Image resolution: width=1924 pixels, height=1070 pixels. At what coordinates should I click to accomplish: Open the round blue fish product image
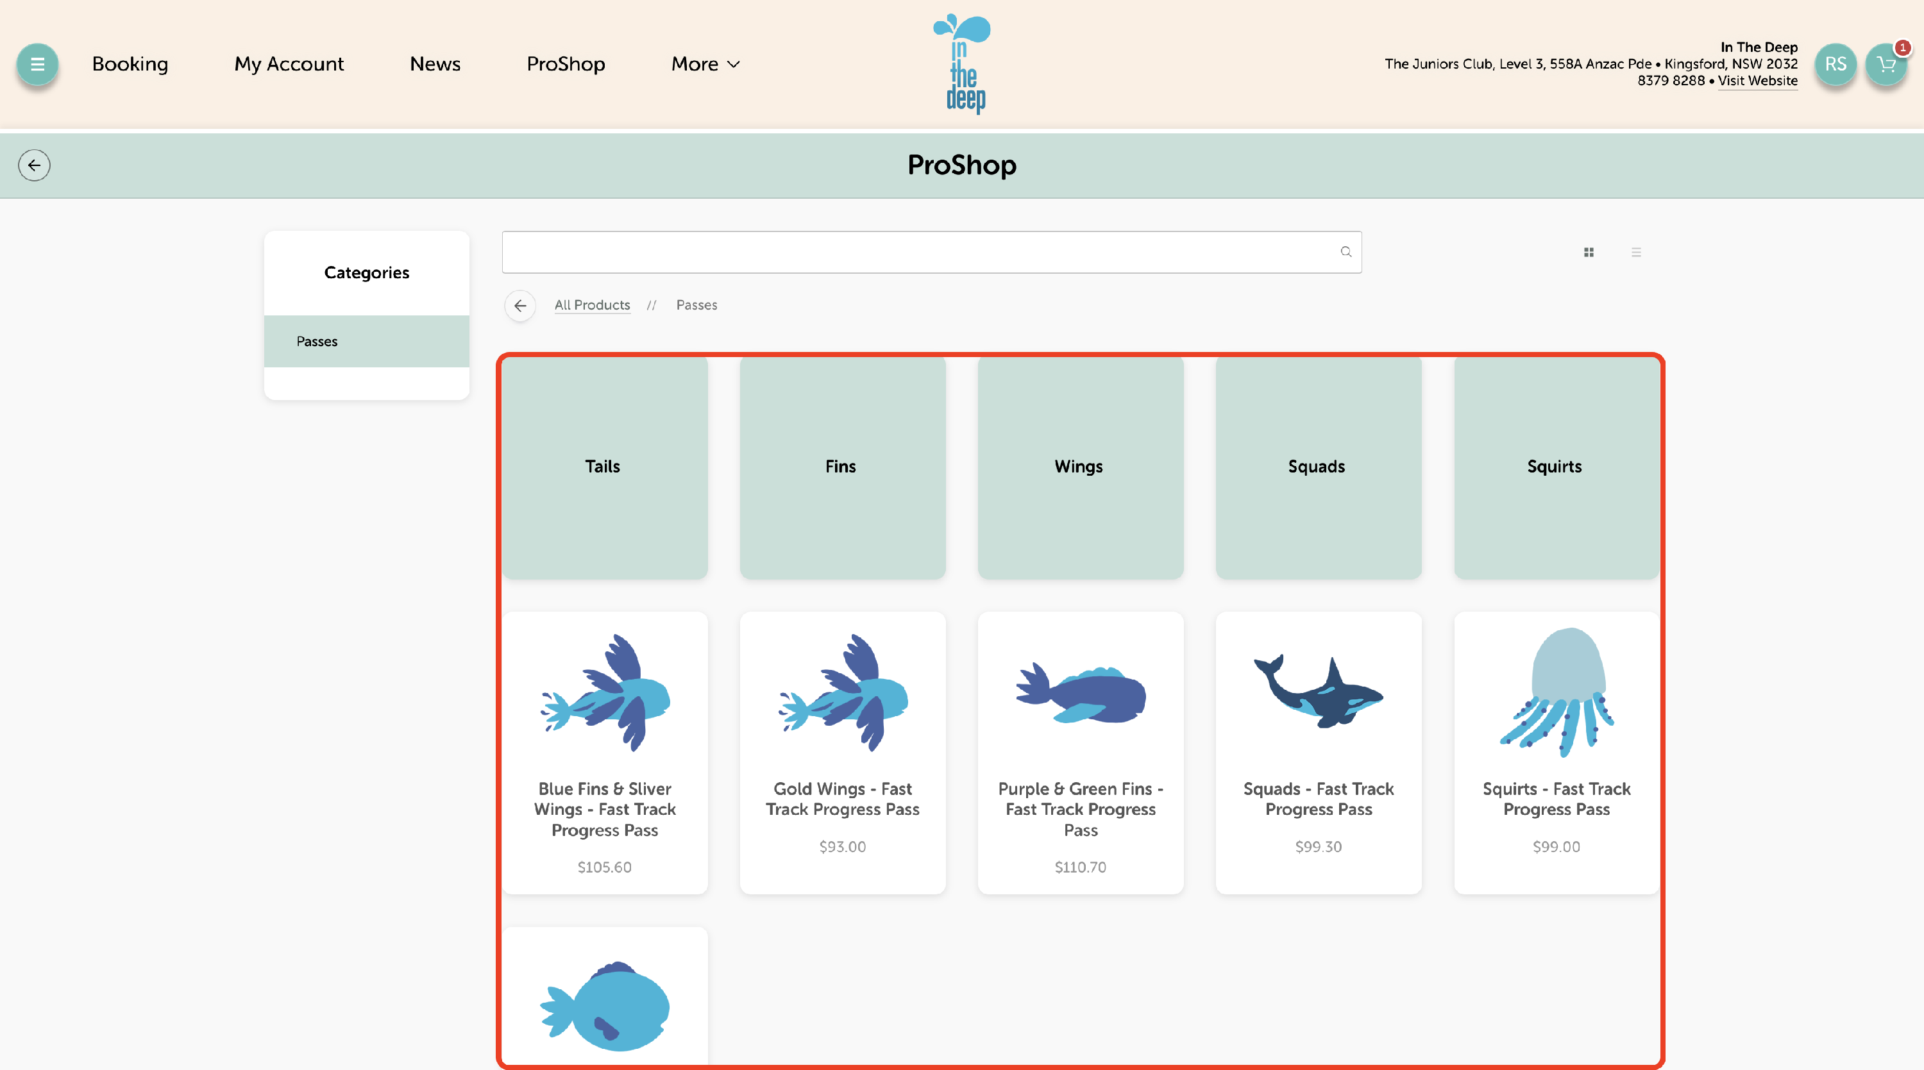[x=605, y=1005]
